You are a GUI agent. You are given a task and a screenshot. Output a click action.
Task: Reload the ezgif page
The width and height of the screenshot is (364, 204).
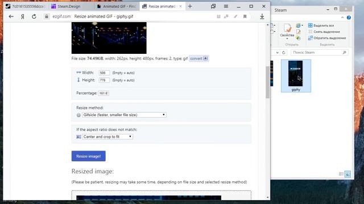pos(34,16)
